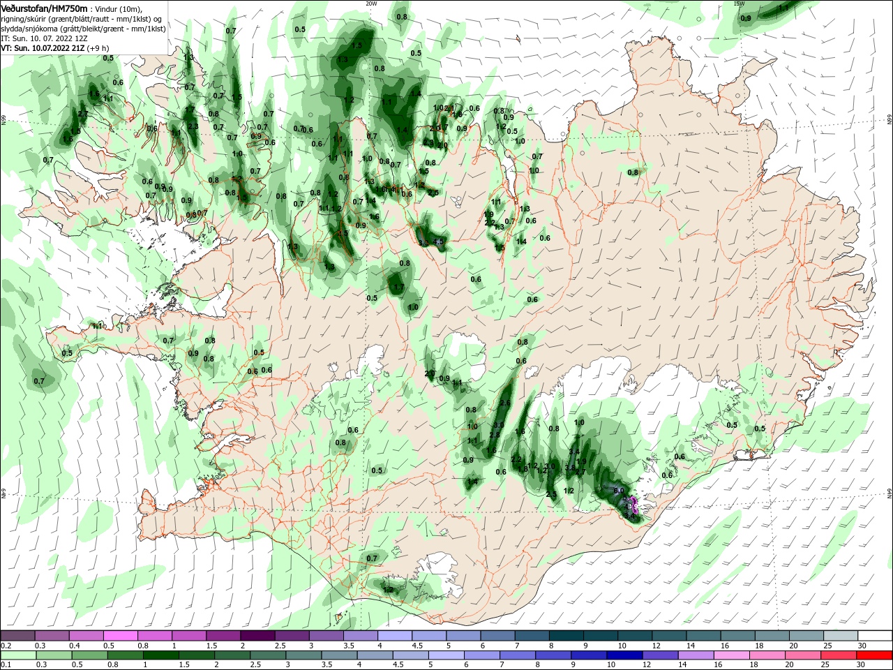
Task: Click the pure red swatch ending the rain legend
Action: tap(875, 655)
